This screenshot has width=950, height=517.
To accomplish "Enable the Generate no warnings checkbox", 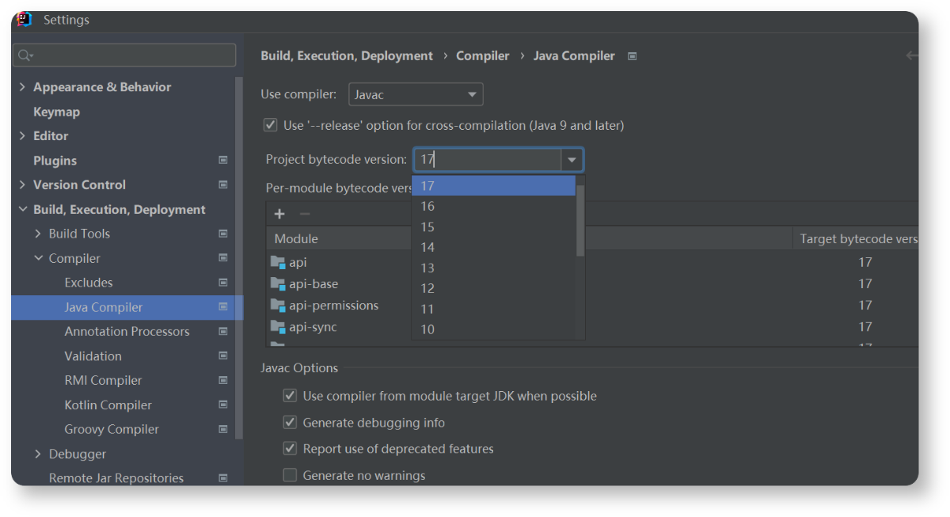I will 290,475.
